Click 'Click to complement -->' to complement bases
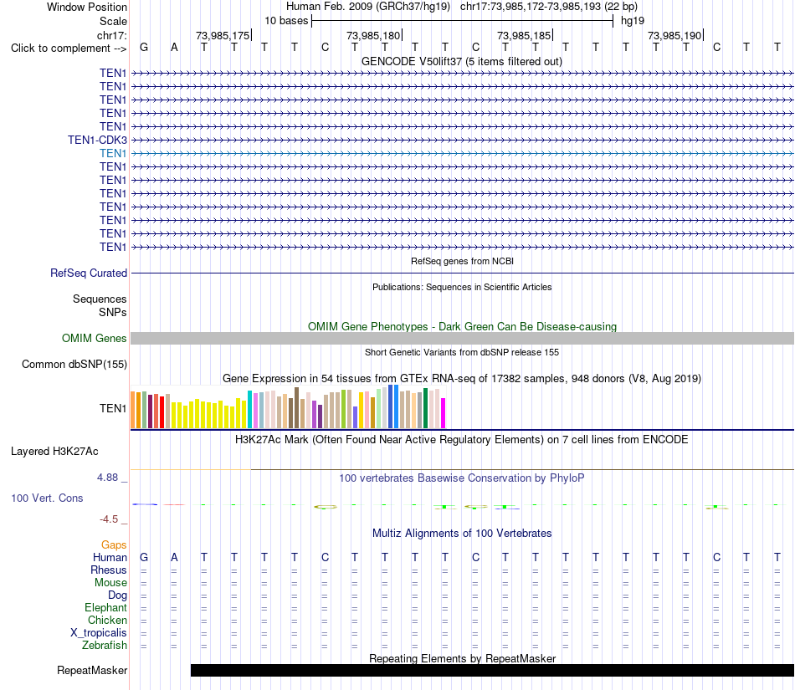 [x=69, y=49]
